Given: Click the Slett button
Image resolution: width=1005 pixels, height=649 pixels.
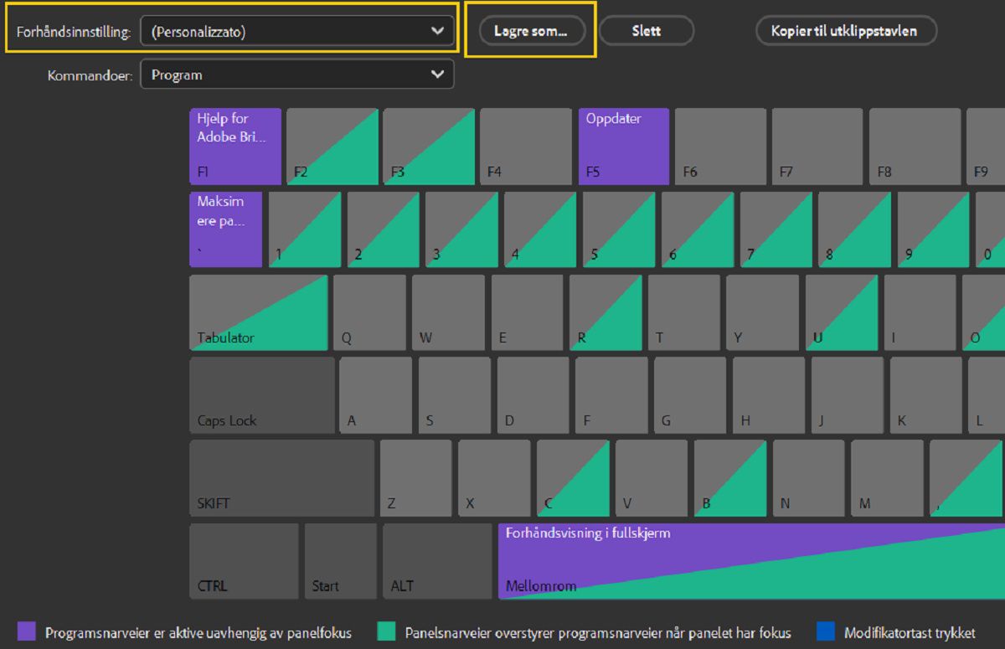Looking at the screenshot, I should (647, 31).
